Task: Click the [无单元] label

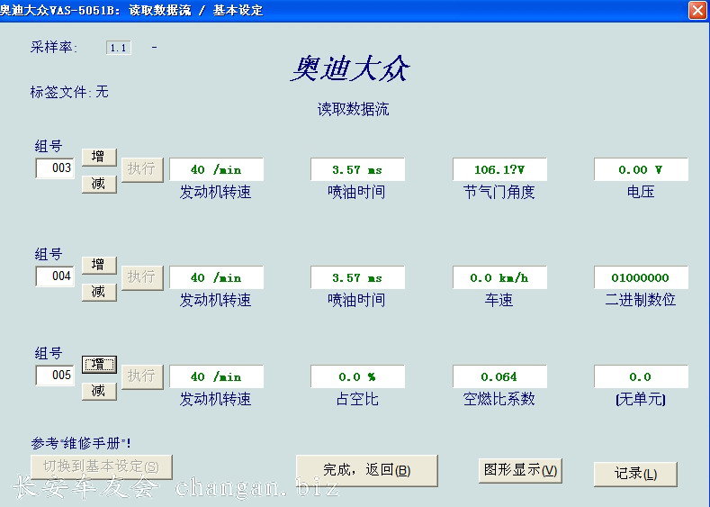Action: pyautogui.click(x=641, y=399)
